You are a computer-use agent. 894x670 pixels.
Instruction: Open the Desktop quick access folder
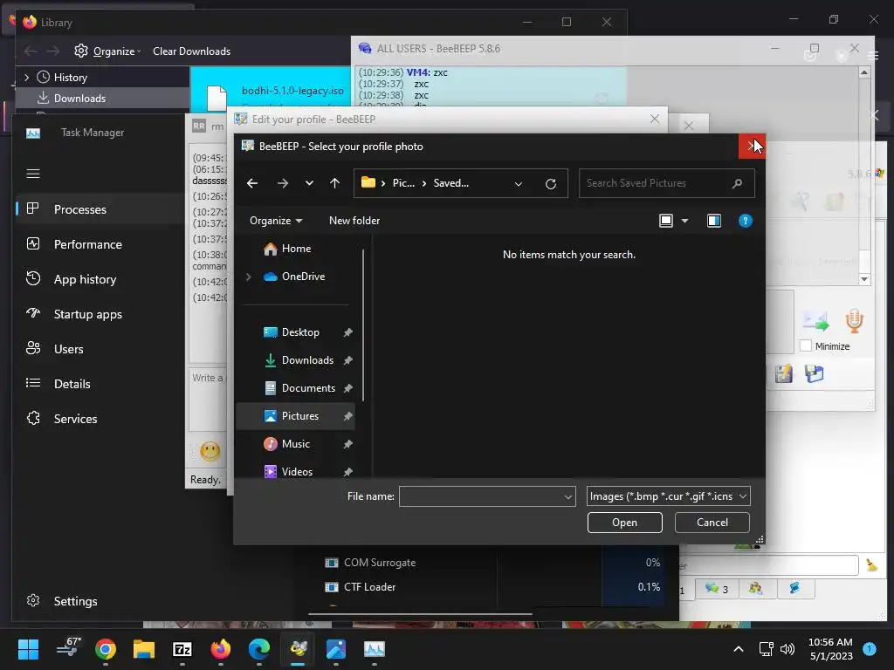pos(292,332)
